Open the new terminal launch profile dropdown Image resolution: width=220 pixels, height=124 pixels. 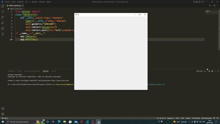[207, 71]
